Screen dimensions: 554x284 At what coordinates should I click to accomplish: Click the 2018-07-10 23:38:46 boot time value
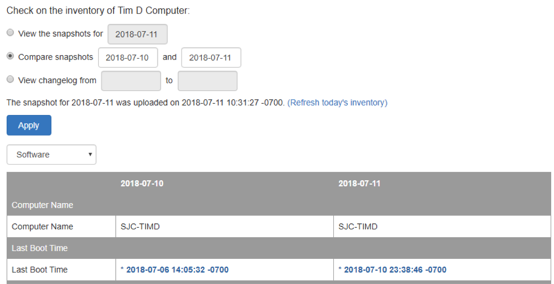click(395, 269)
